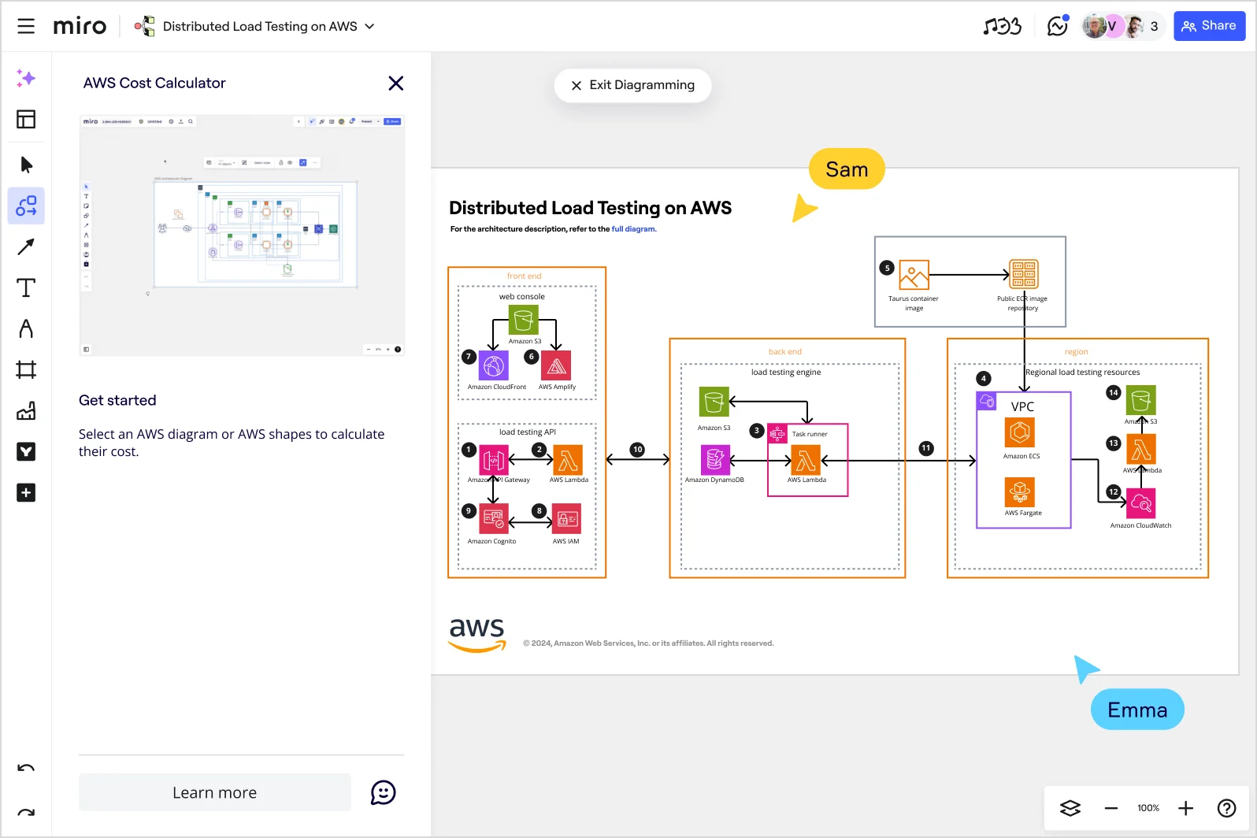This screenshot has width=1257, height=838.
Task: Click the 100% zoom level
Action: (1148, 808)
